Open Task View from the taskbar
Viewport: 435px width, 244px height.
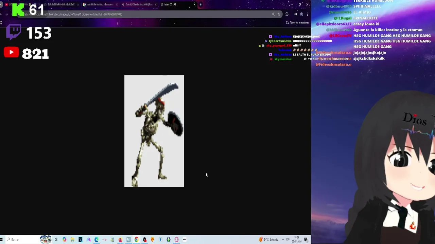click(x=56, y=240)
